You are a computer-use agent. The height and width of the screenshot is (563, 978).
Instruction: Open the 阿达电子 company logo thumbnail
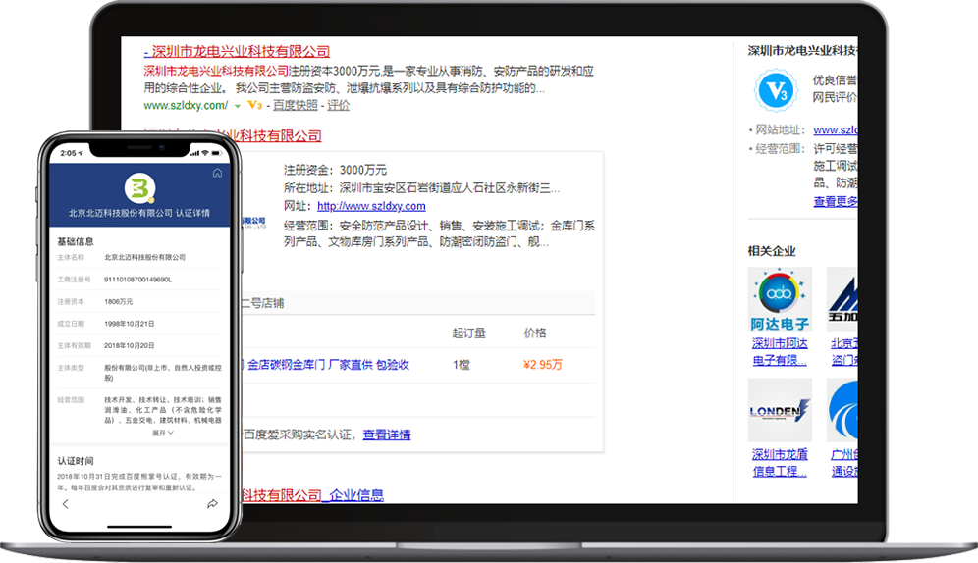pyautogui.click(x=780, y=299)
